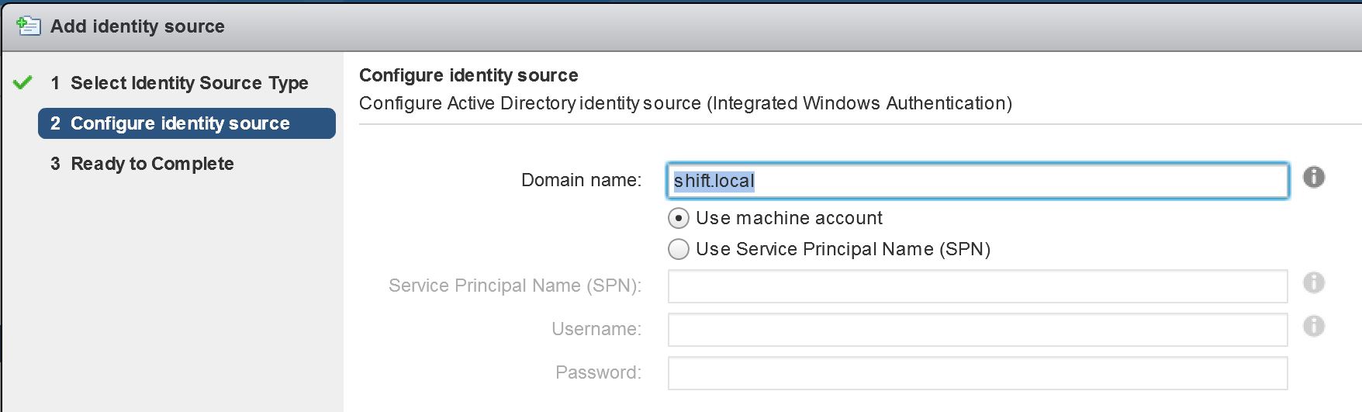Click inside the Password text field

coord(978,373)
